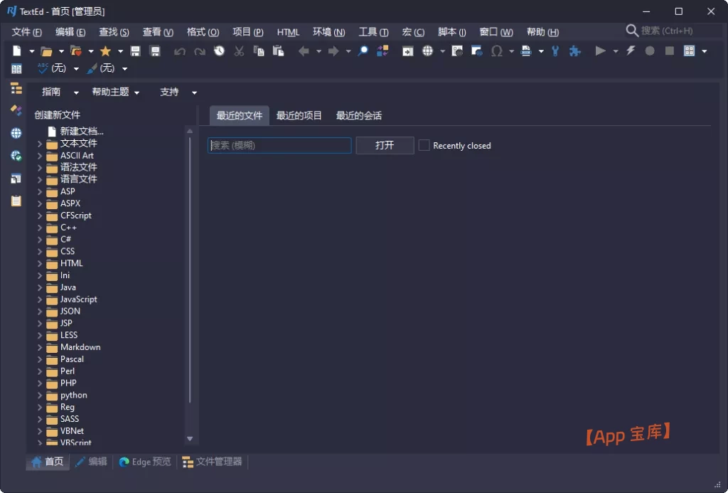Switch to the 最近的项目 tab
Viewport: 728px width, 493px height.
[x=299, y=115]
